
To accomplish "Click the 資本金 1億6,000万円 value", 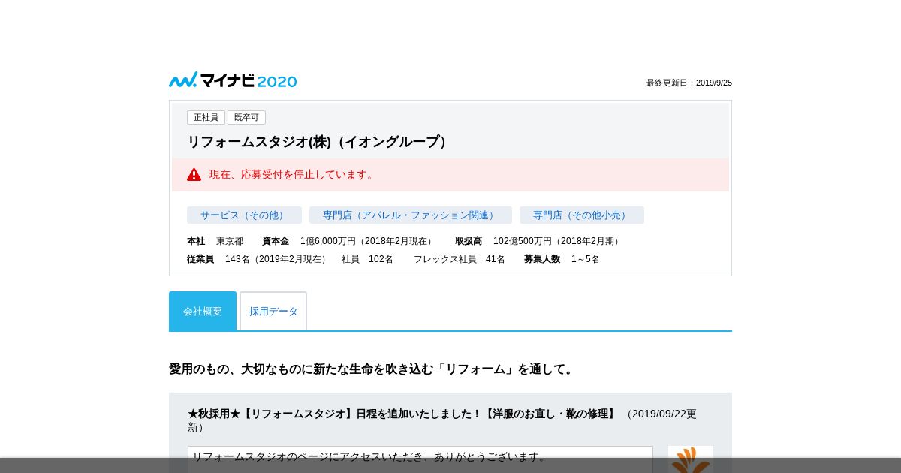I will pyautogui.click(x=368, y=241).
